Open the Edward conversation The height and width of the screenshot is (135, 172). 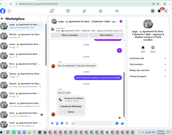coord(22,85)
